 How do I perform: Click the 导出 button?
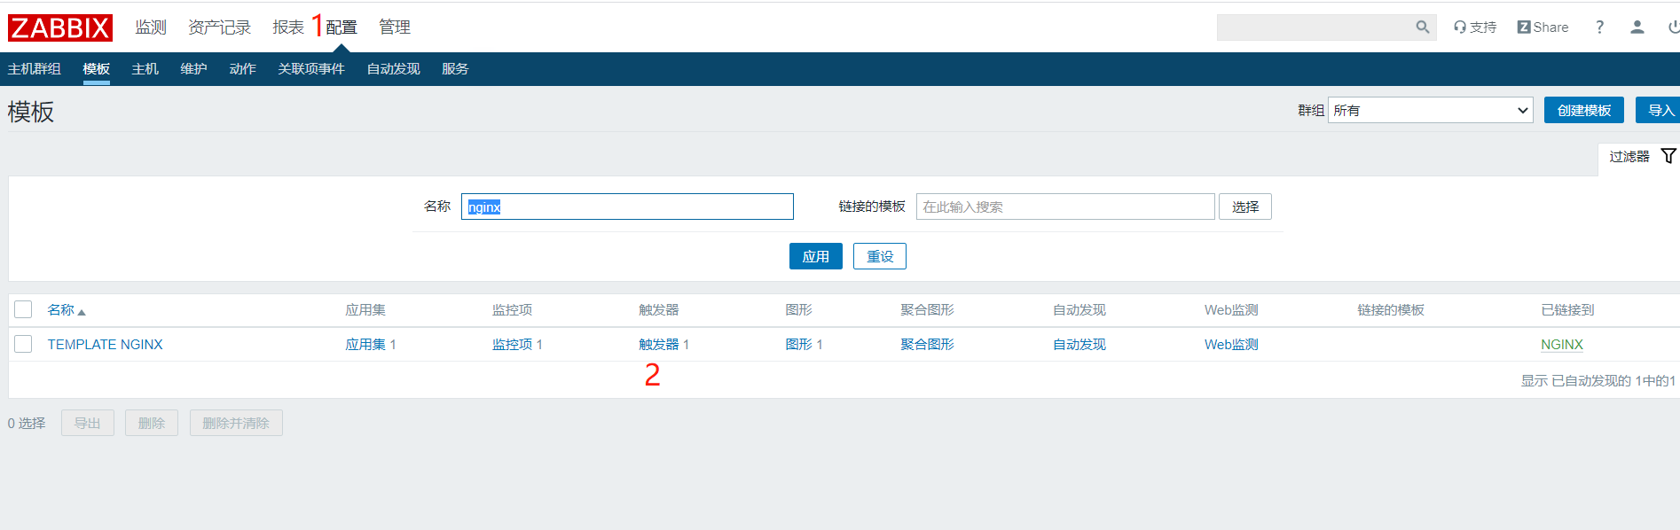87,423
